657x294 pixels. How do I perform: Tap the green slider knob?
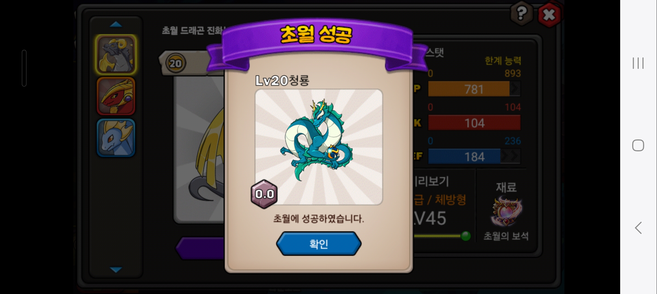click(466, 236)
